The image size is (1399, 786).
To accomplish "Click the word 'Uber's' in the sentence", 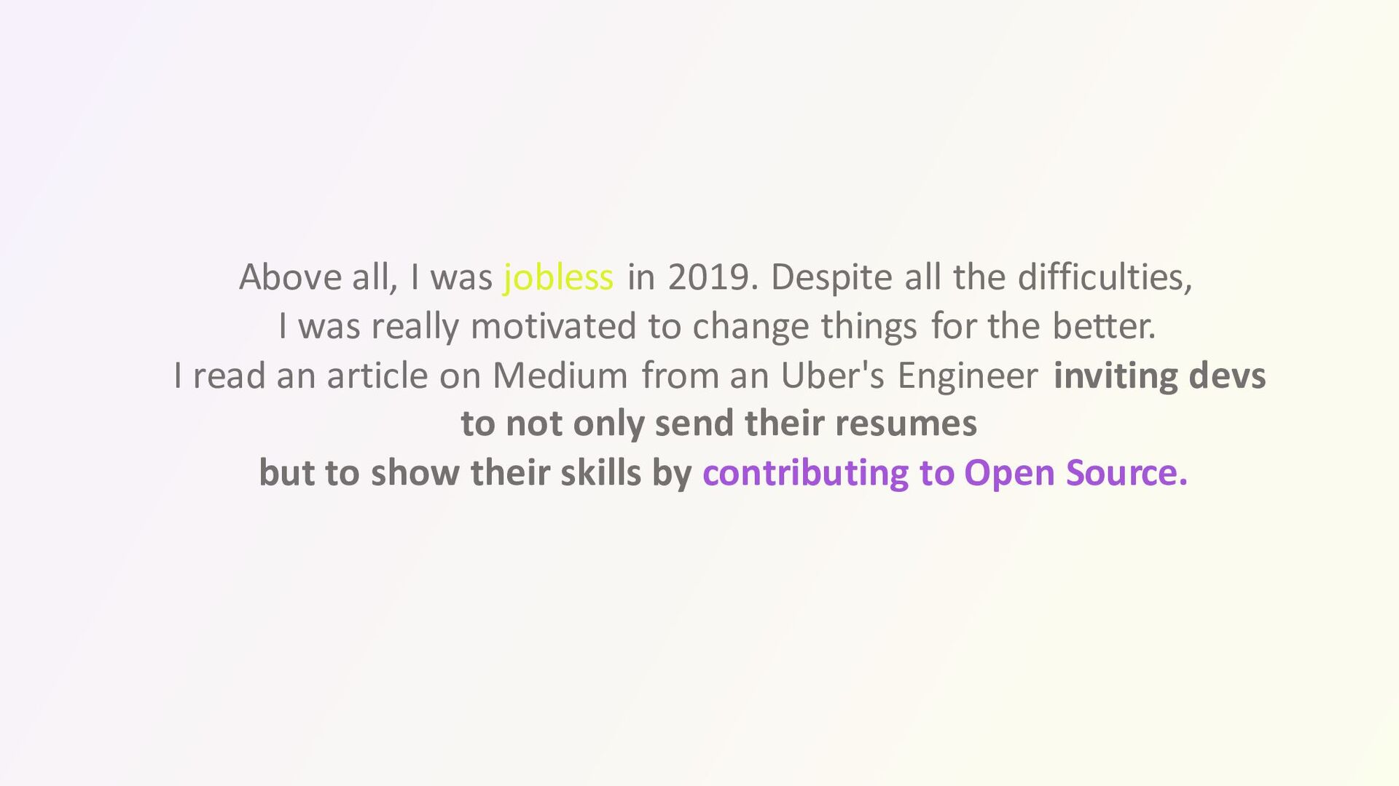I will click(832, 376).
